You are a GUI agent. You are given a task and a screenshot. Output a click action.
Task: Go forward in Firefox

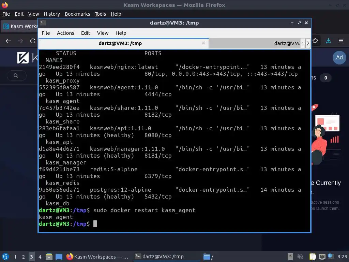(20, 41)
